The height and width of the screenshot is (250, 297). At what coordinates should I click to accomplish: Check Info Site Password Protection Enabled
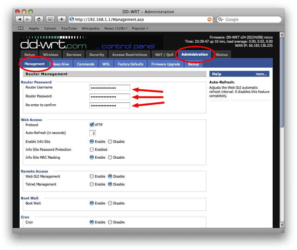92,149
